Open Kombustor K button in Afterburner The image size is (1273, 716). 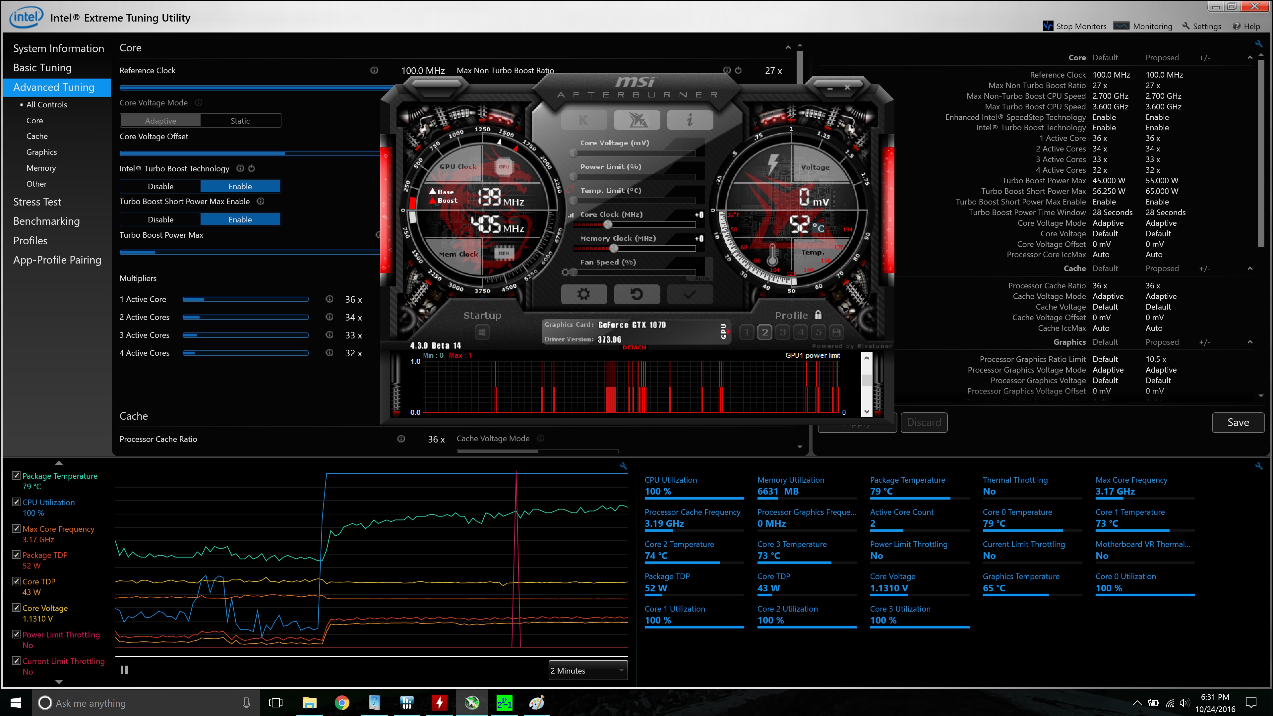[x=583, y=120]
